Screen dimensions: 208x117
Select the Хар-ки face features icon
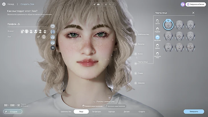pos(157,21)
